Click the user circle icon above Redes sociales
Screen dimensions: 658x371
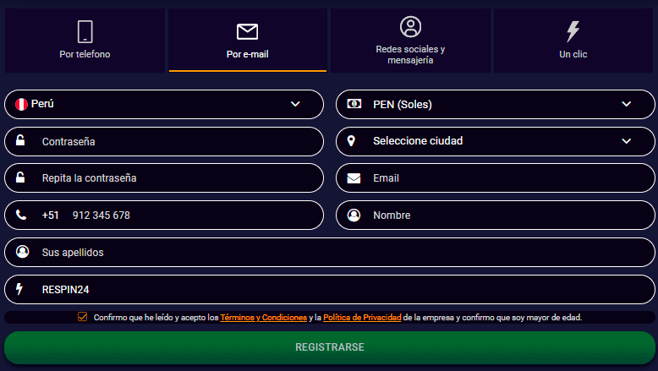(410, 27)
